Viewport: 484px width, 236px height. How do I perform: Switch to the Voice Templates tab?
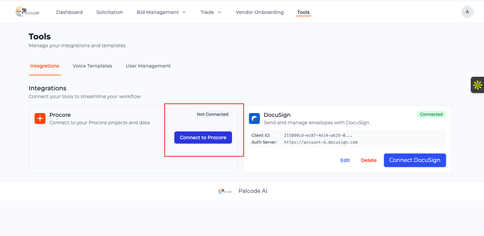click(92, 66)
